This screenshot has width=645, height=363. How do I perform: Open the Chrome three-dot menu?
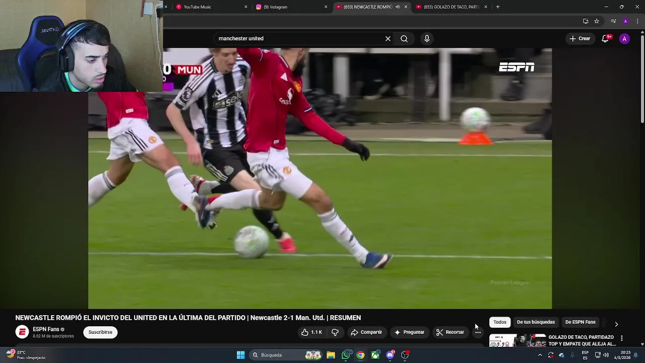pyautogui.click(x=638, y=21)
